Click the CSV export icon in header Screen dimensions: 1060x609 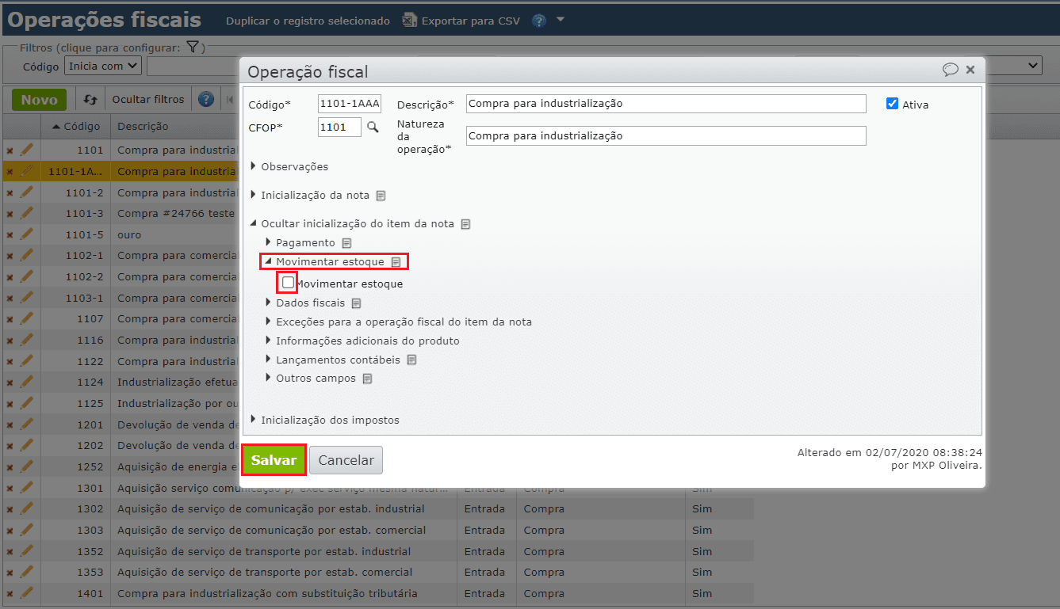[x=410, y=21]
